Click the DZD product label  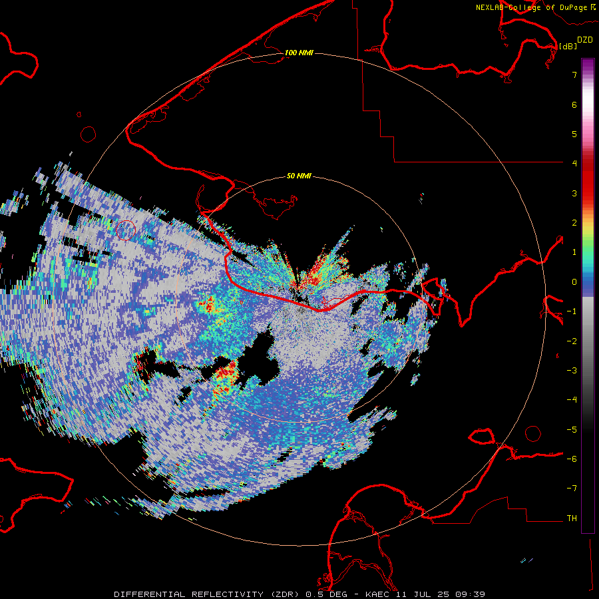pyautogui.click(x=585, y=40)
